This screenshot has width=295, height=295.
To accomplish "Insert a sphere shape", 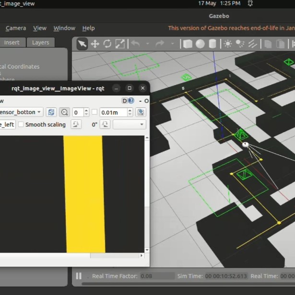I will [x=200, y=44].
